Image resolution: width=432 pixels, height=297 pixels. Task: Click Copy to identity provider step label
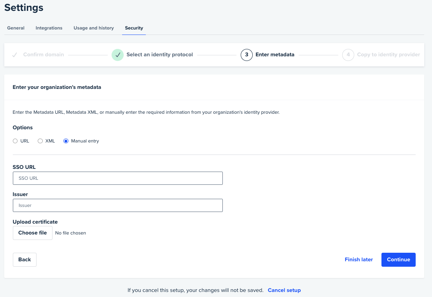tap(388, 55)
